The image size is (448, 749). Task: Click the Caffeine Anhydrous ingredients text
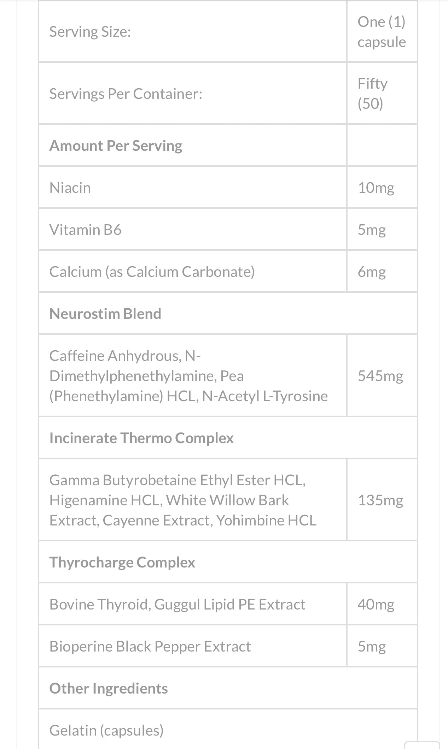pos(188,375)
